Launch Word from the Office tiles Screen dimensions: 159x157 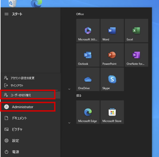pyautogui.click(x=112, y=31)
